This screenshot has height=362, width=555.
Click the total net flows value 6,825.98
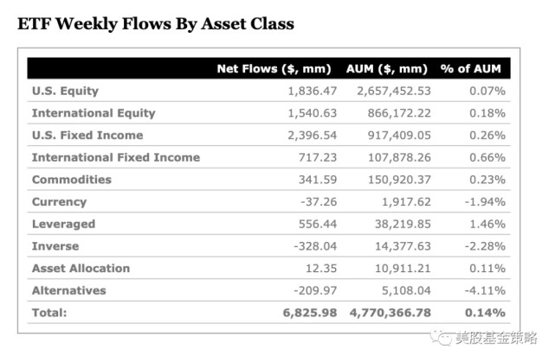point(310,313)
